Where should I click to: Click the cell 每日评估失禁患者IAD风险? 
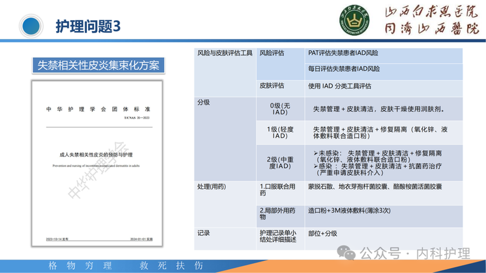(384, 72)
